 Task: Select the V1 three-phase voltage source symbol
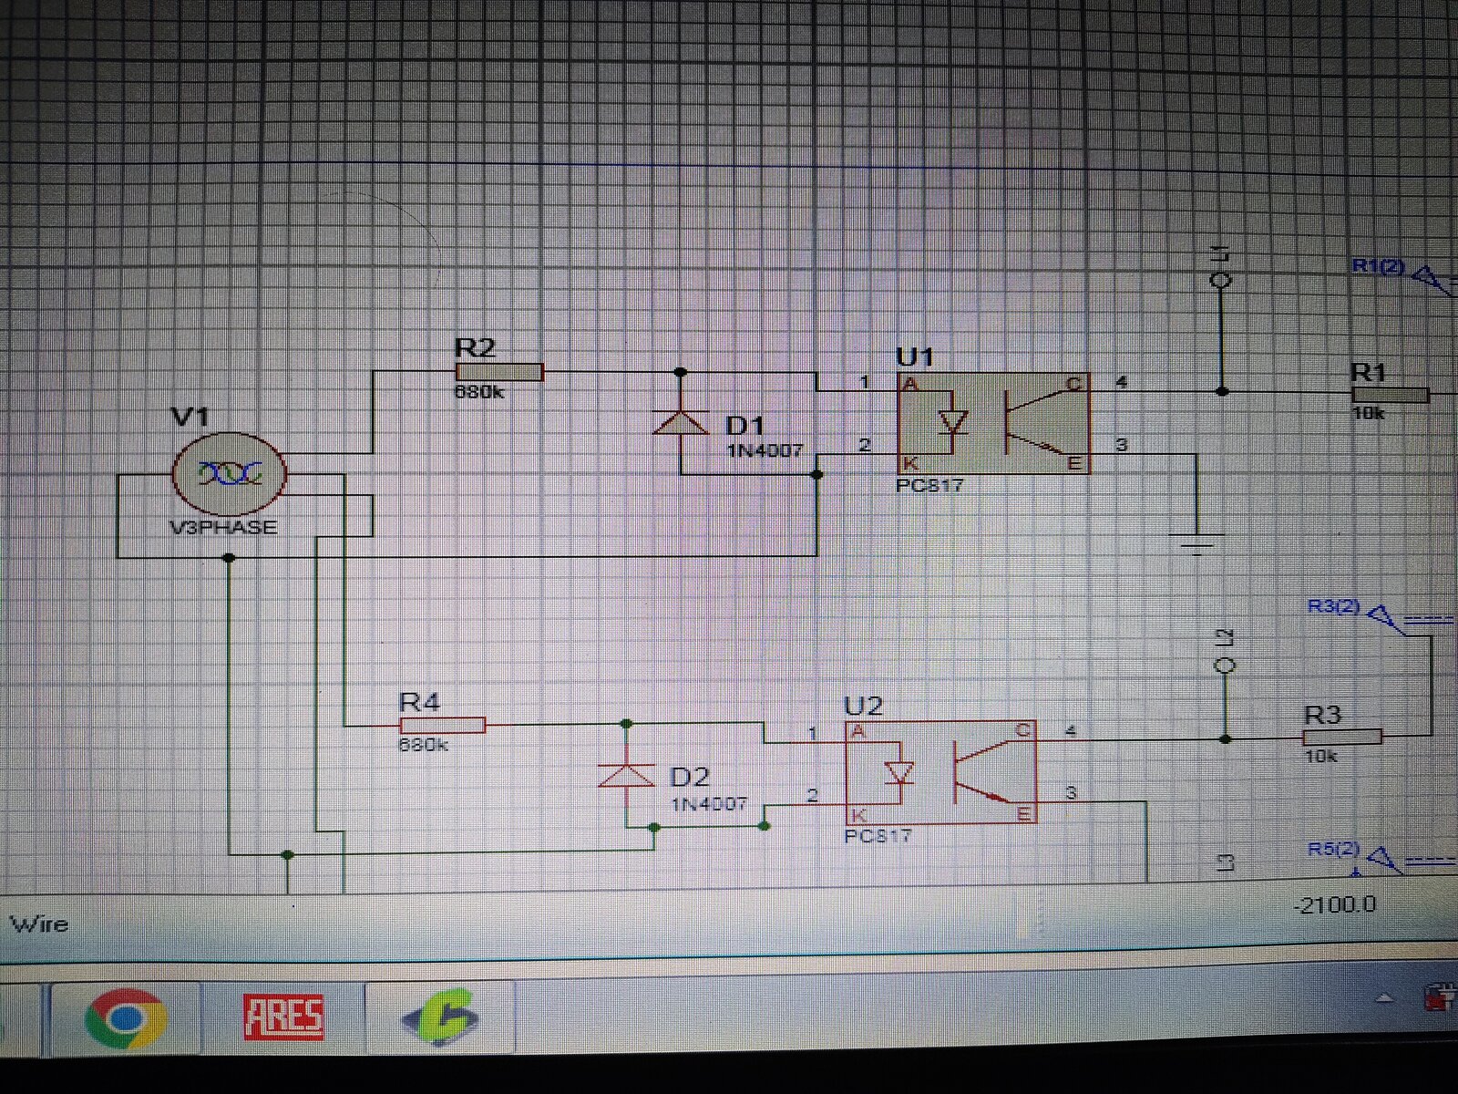[x=230, y=473]
